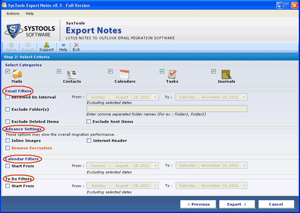Click the folder name hint text

click(x=146, y=114)
